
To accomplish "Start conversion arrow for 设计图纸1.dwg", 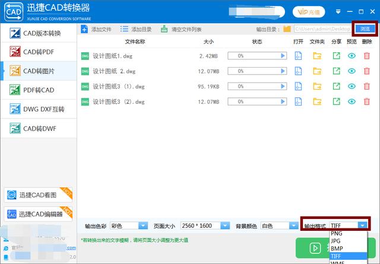I will coord(283,56).
